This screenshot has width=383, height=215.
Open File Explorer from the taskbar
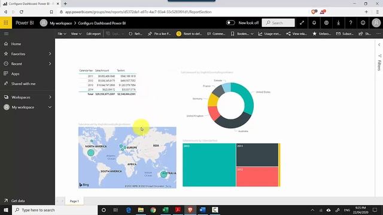click(x=141, y=210)
